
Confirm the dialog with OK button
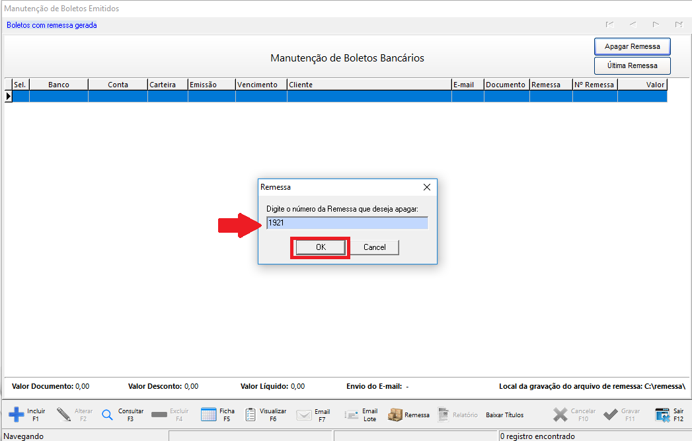click(x=321, y=247)
